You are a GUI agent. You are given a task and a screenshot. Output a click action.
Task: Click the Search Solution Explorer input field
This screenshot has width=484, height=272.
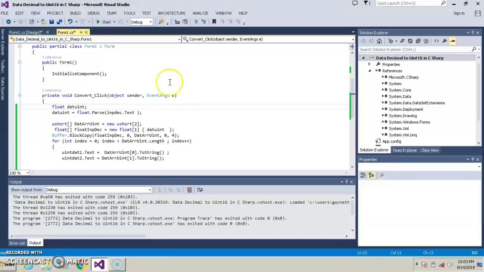(x=414, y=49)
